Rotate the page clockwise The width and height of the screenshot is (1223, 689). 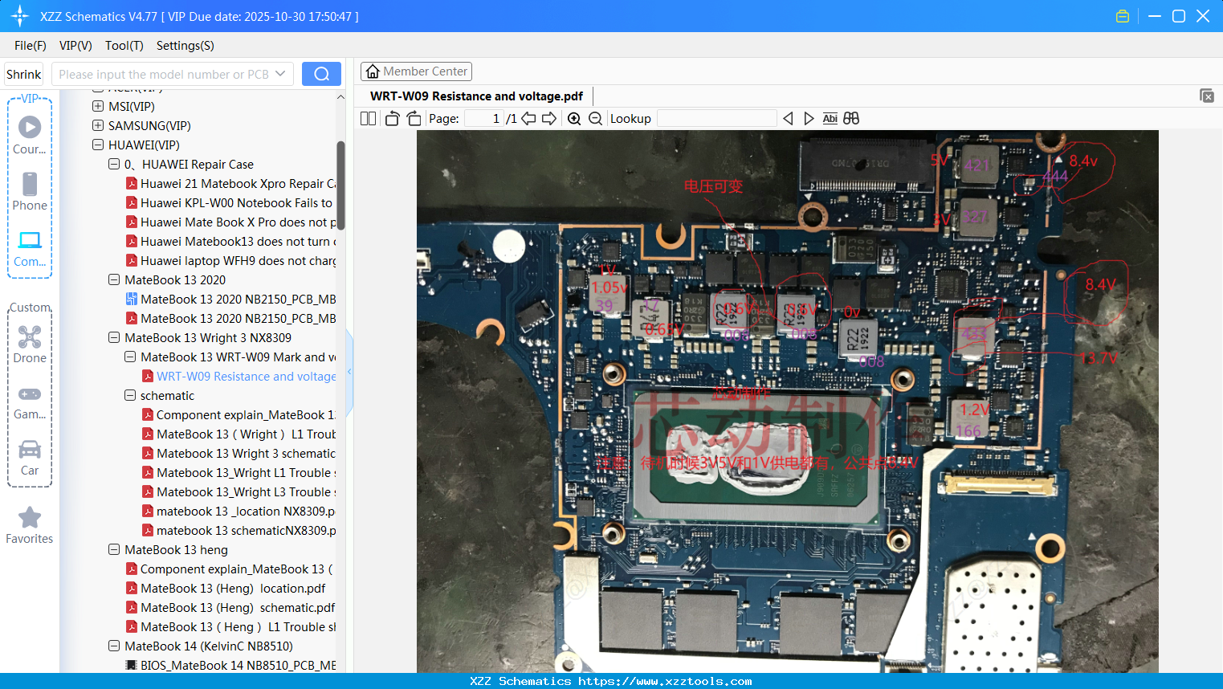click(x=414, y=119)
